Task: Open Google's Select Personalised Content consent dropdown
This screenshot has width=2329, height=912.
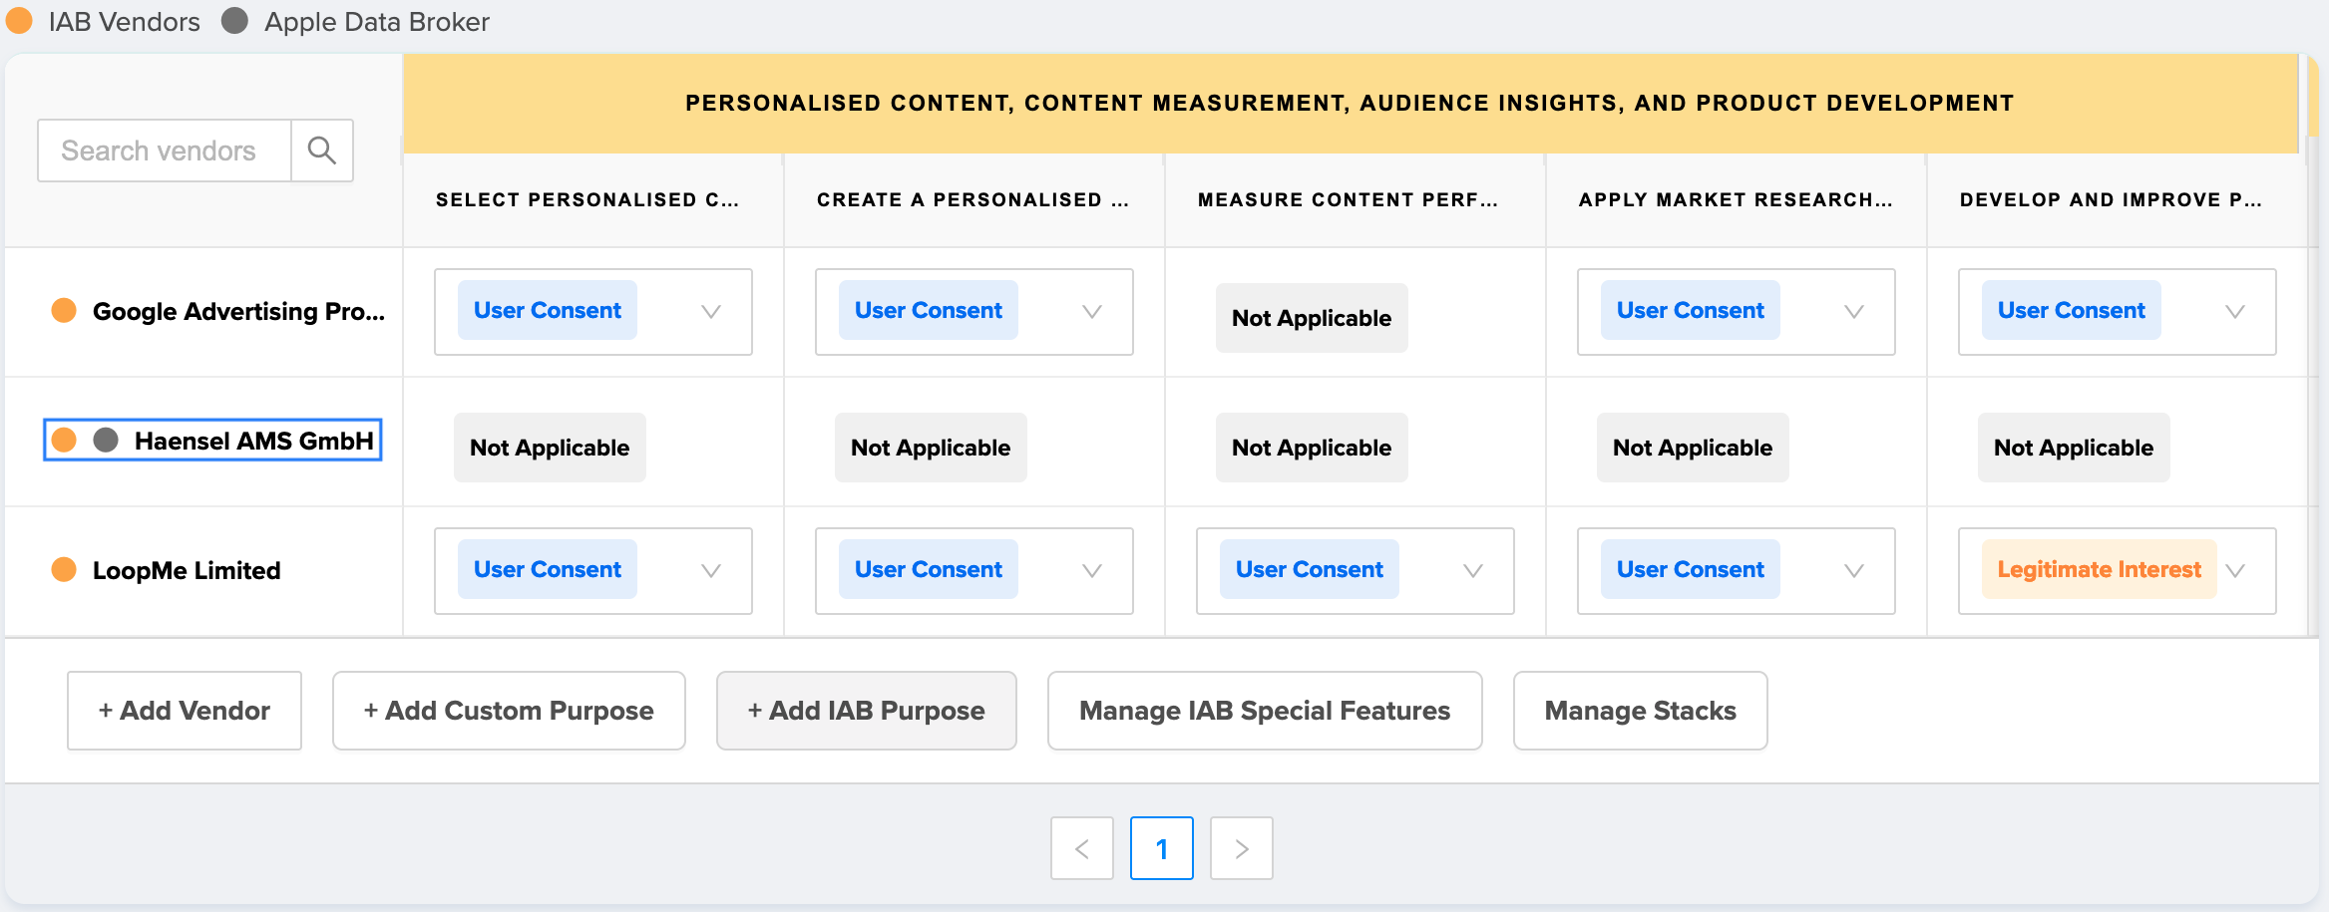Action: click(593, 312)
